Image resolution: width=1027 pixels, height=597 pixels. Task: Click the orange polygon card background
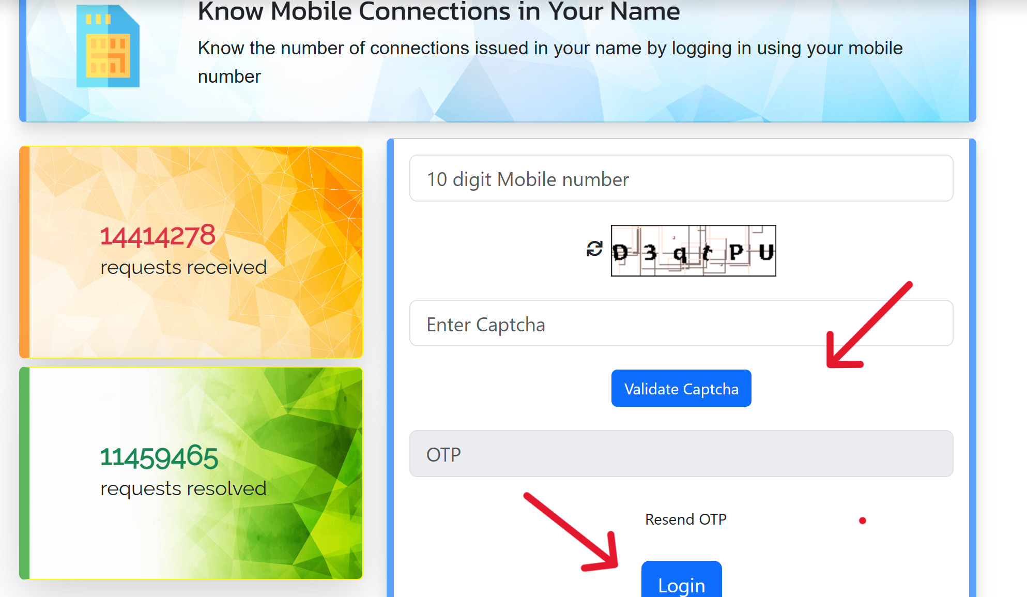tap(191, 252)
